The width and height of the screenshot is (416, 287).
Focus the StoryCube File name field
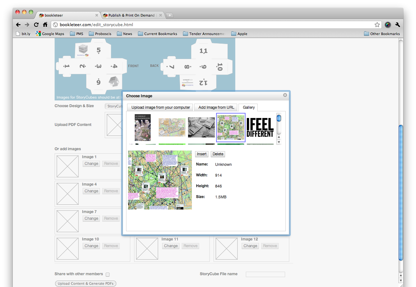(x=265, y=274)
